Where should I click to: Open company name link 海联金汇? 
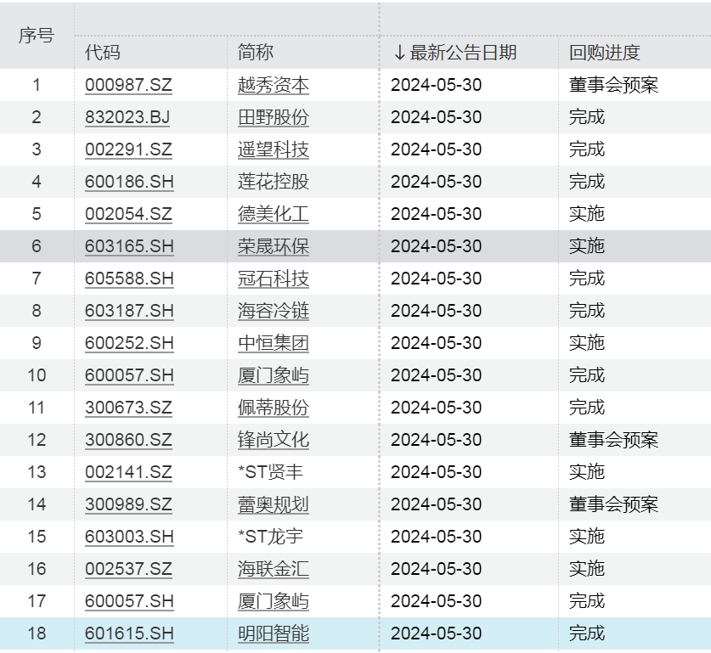click(x=274, y=569)
